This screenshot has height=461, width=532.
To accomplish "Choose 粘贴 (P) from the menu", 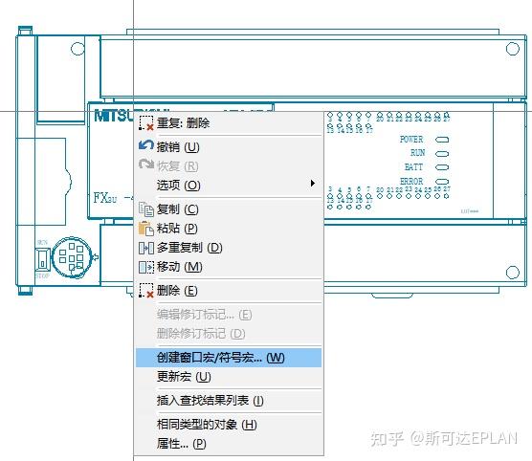I will (x=229, y=229).
